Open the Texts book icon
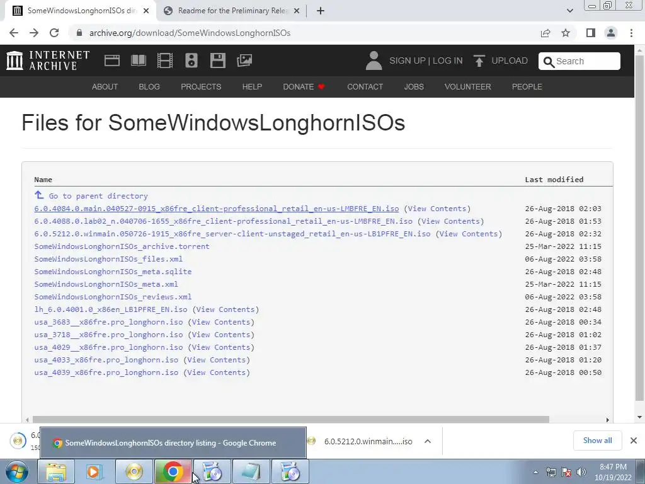645x484 pixels. pos(138,60)
